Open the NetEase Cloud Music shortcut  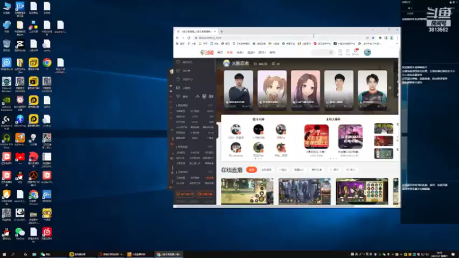[47, 234]
